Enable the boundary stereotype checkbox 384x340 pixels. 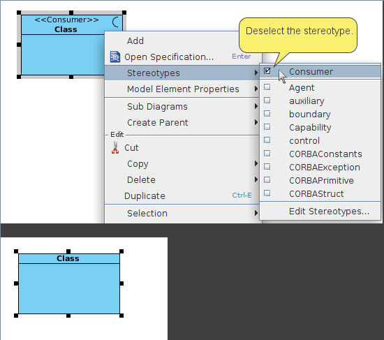click(267, 114)
